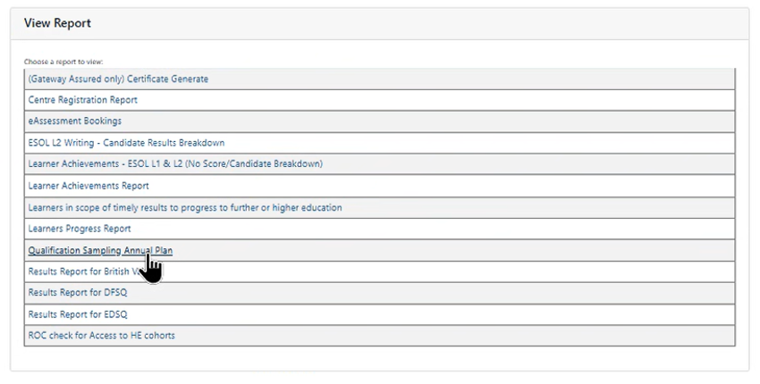
Task: View ROC check for Access to HE cohorts
Action: 101,336
